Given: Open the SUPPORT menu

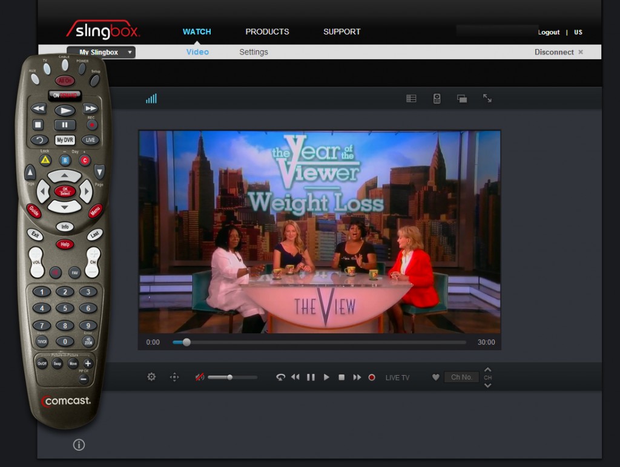Looking at the screenshot, I should [x=342, y=31].
